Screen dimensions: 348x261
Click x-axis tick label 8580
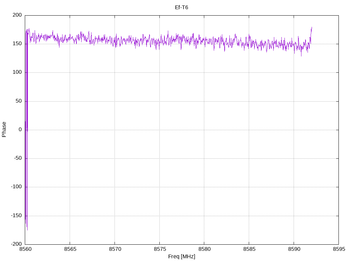point(205,249)
